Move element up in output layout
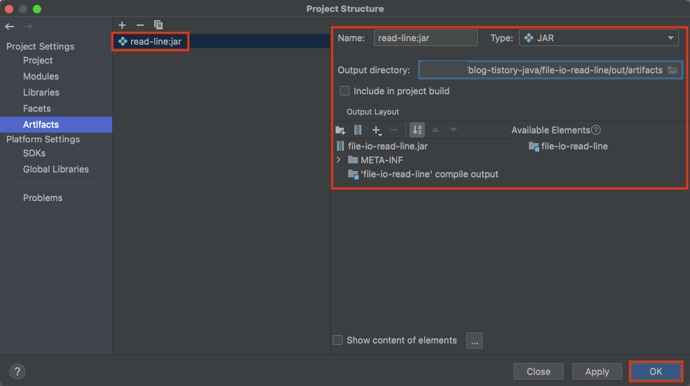This screenshot has height=386, width=690. coord(435,130)
